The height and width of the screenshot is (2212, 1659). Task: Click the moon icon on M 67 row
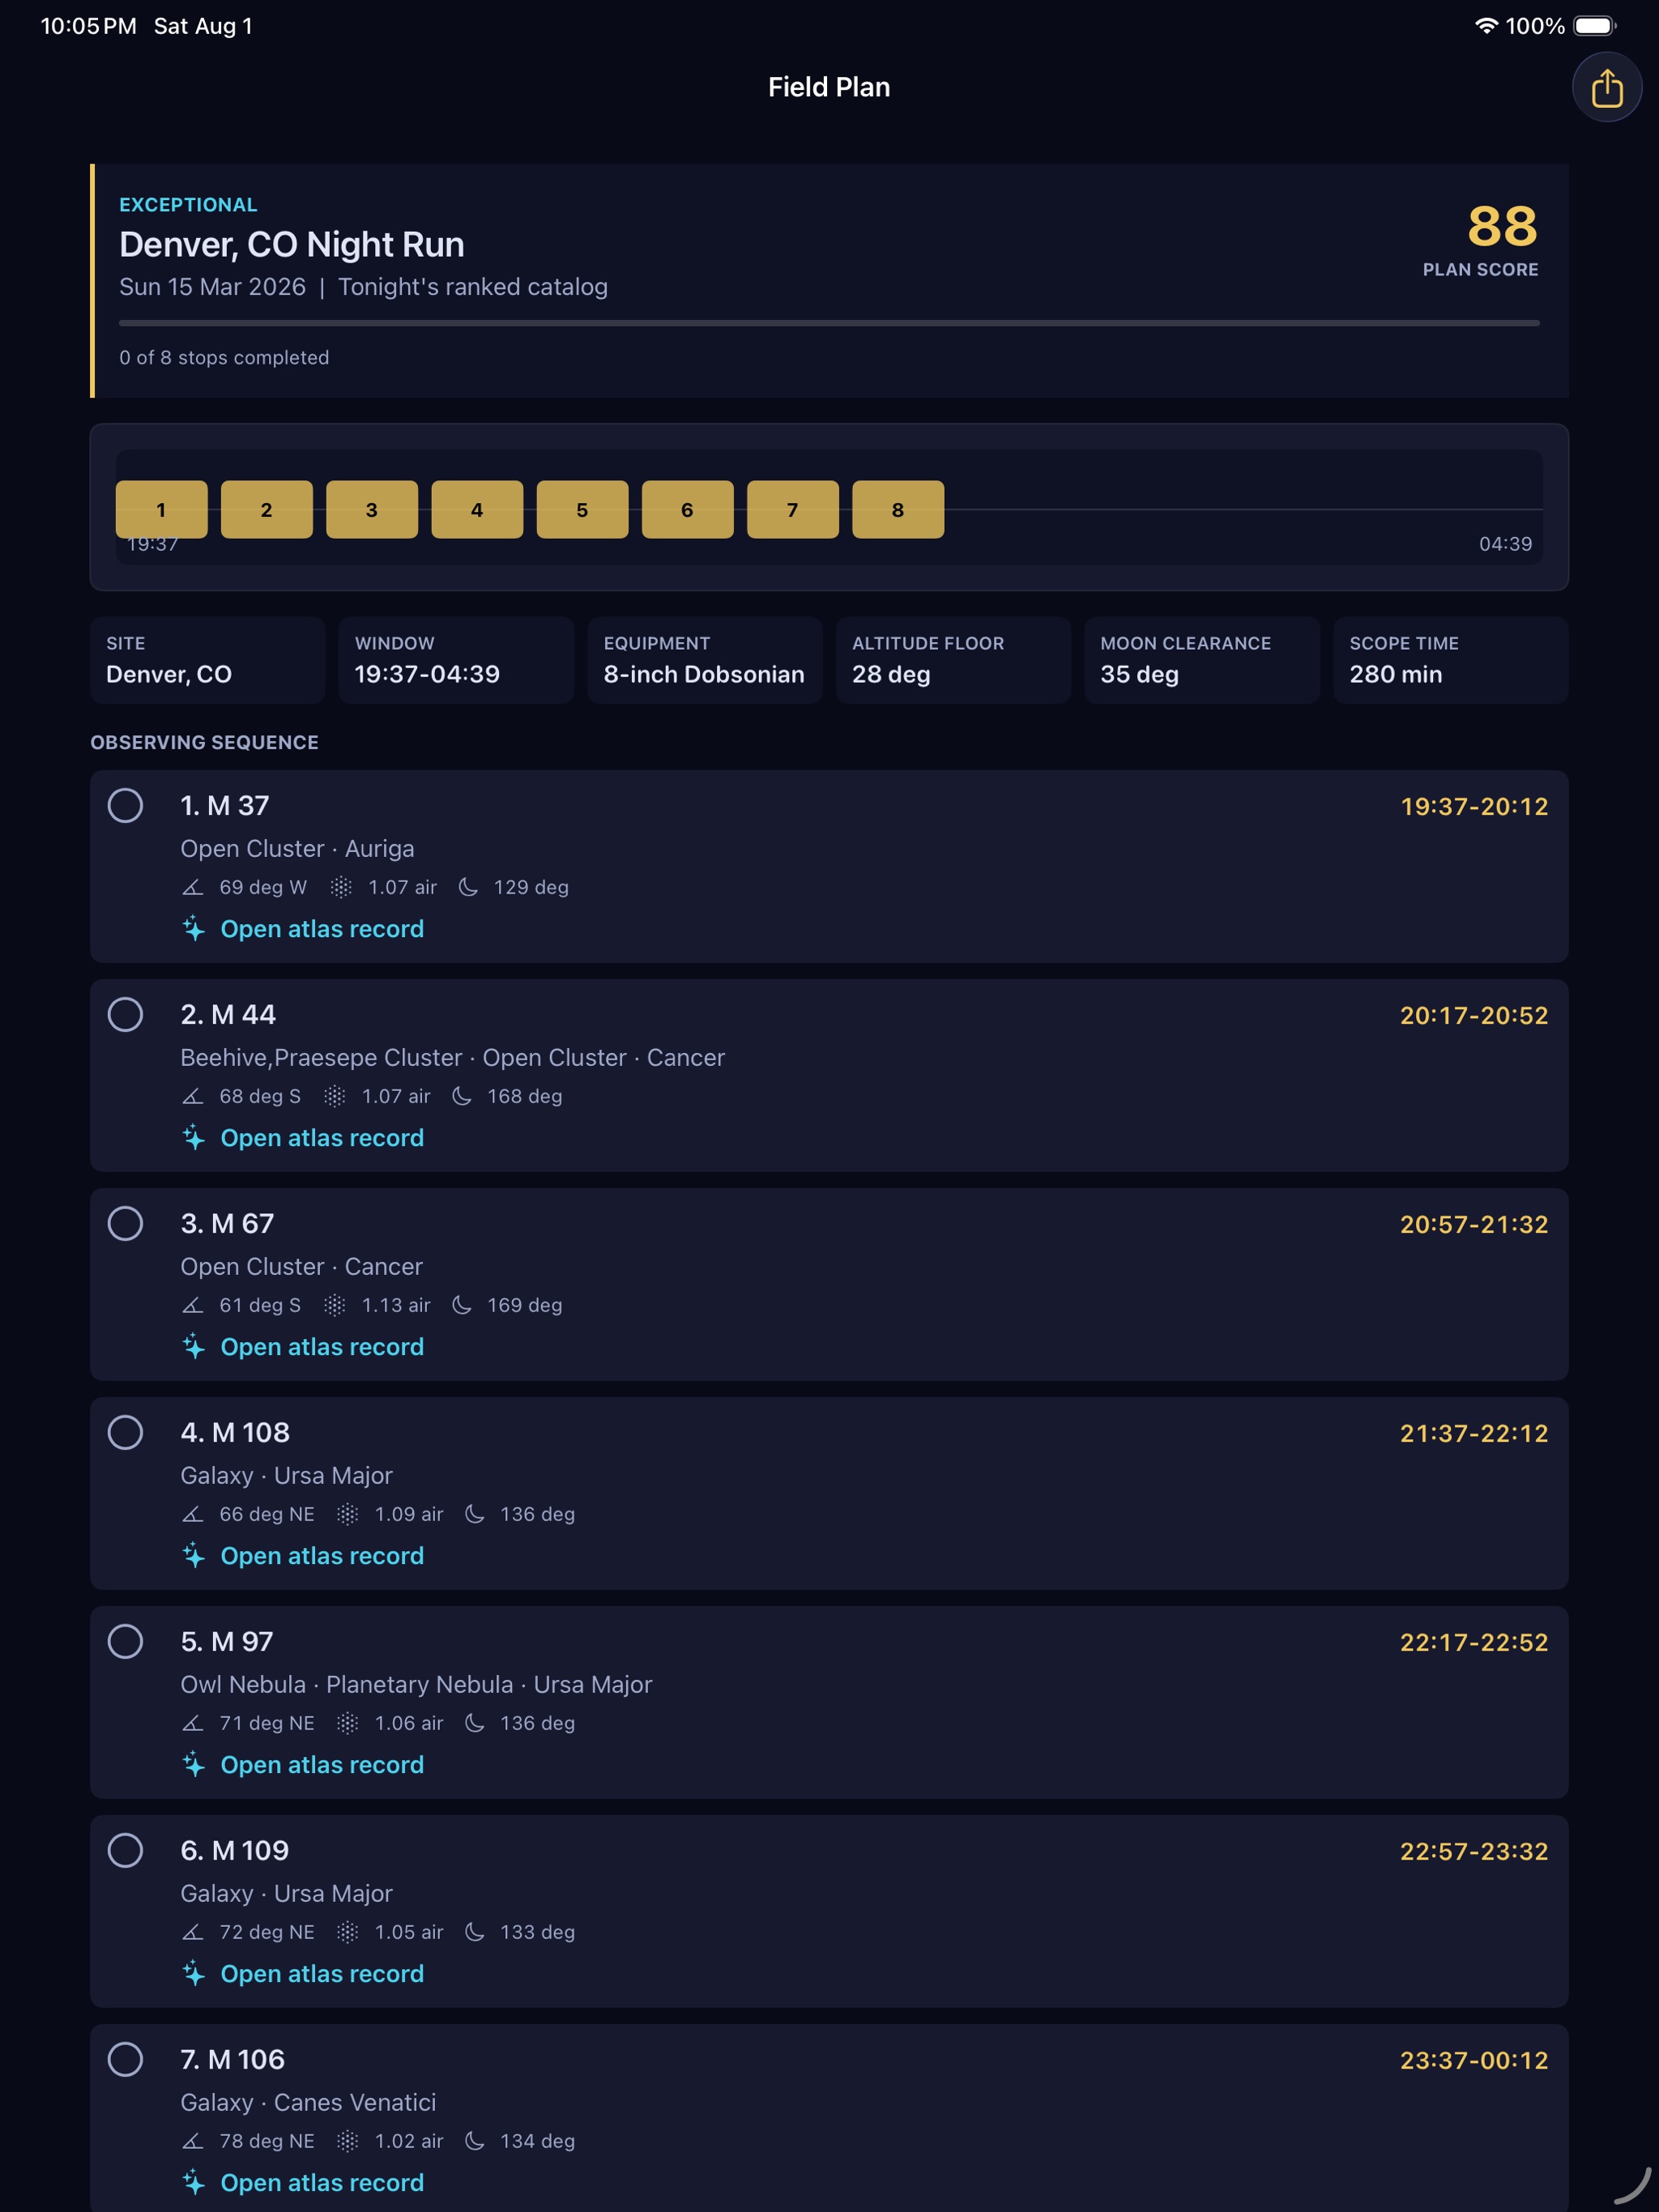[462, 1306]
